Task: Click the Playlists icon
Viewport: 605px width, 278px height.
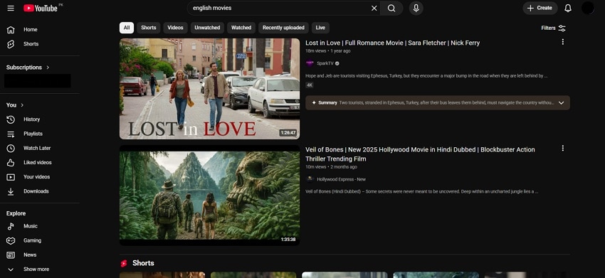Action: pyautogui.click(x=11, y=134)
